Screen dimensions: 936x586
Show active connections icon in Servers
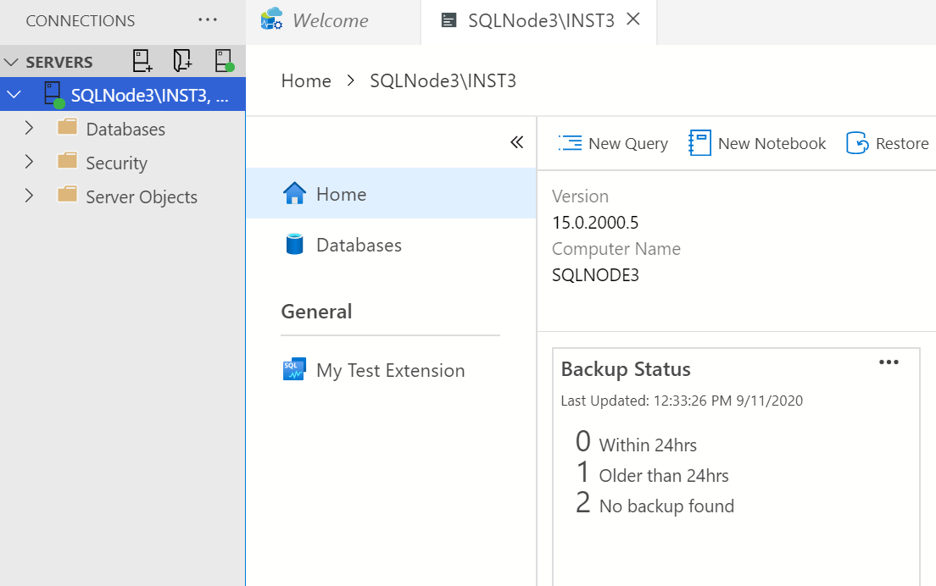click(x=224, y=62)
